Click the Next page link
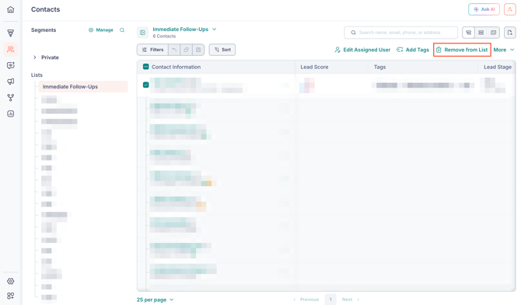521x305 pixels. [351, 300]
